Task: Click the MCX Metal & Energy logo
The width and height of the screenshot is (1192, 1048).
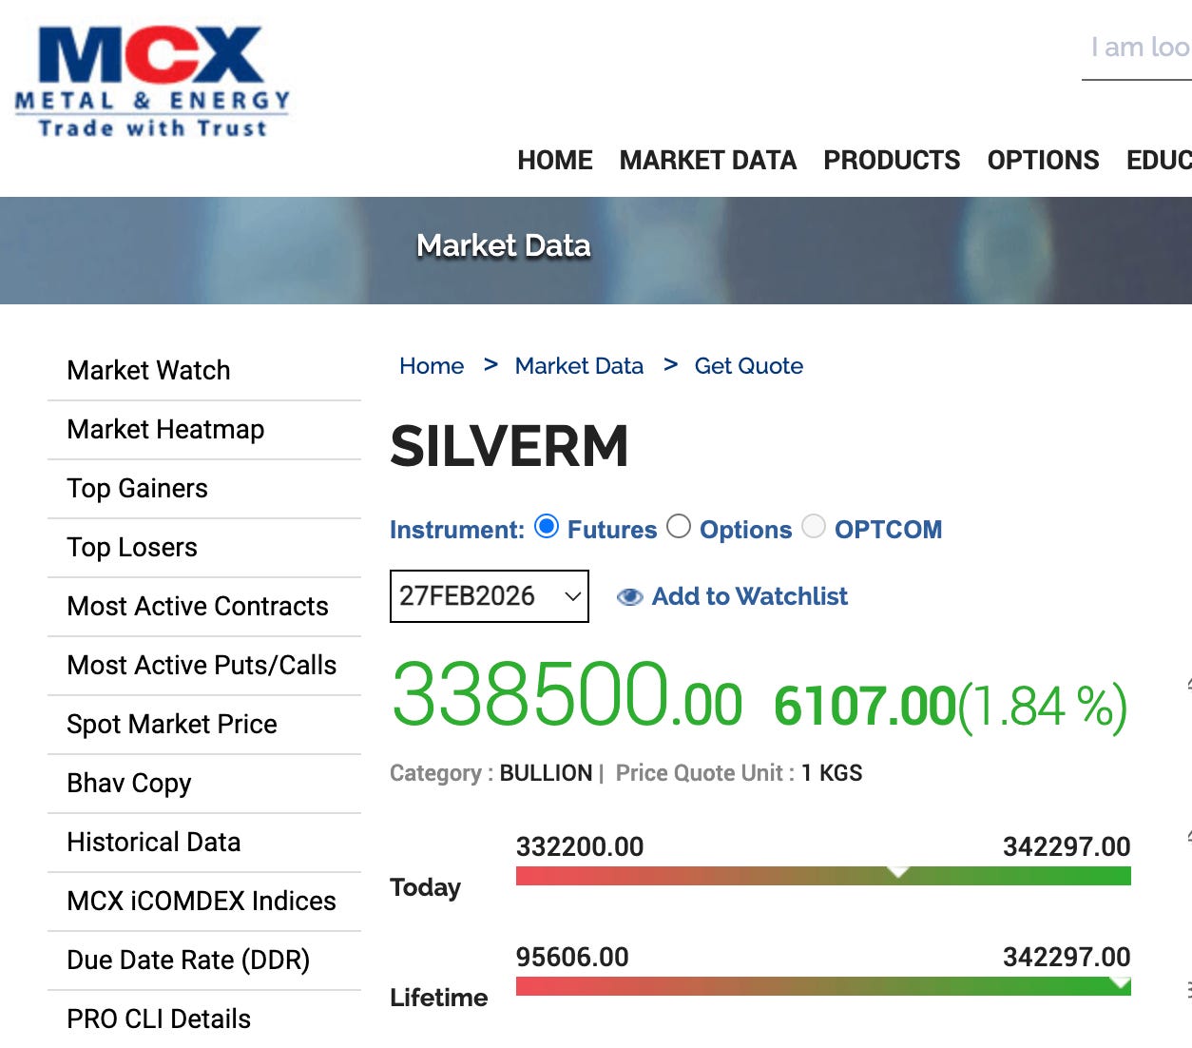Action: [x=152, y=83]
